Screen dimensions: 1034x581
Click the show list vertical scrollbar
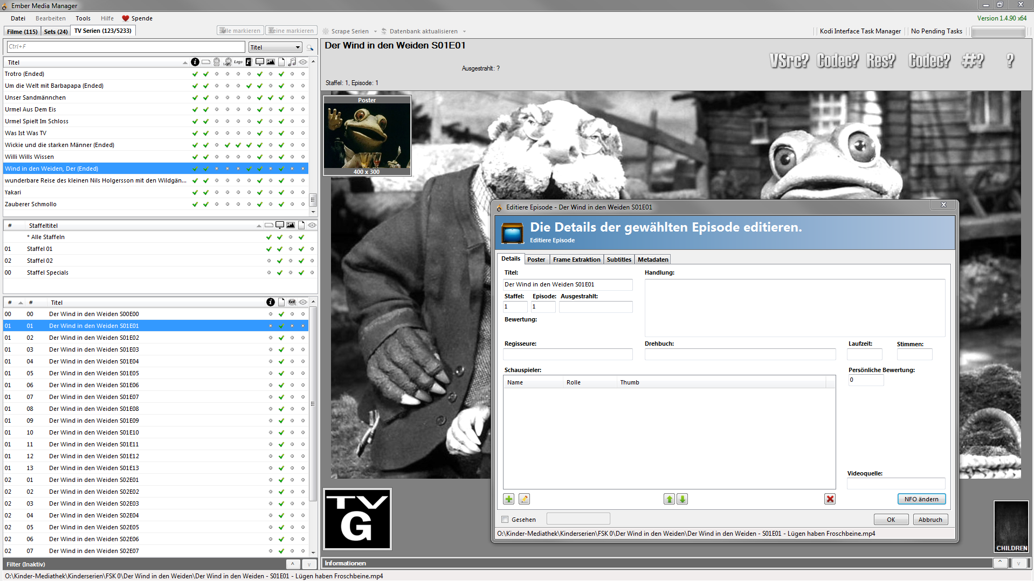click(x=313, y=136)
